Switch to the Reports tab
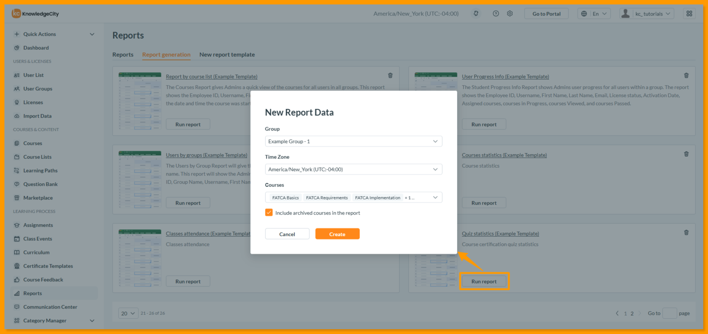 [123, 55]
